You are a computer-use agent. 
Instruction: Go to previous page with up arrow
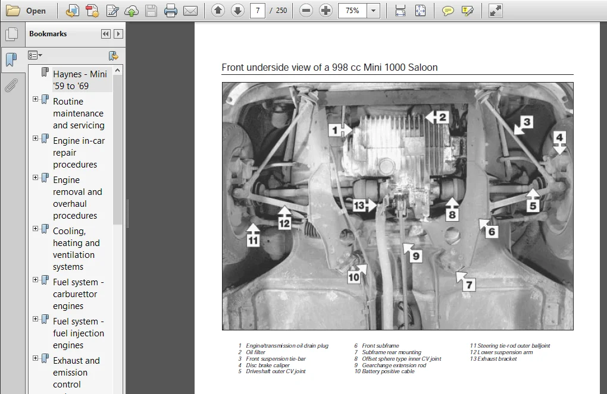click(x=218, y=11)
